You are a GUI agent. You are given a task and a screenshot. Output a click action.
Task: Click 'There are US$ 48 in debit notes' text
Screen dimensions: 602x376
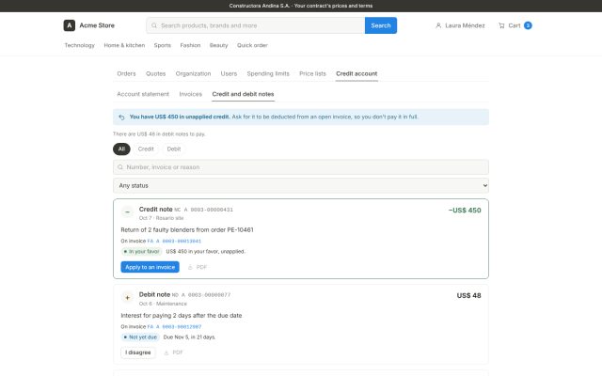(159, 133)
